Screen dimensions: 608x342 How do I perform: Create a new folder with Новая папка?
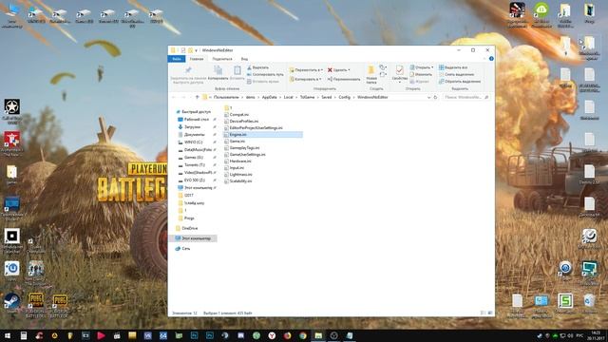click(371, 74)
